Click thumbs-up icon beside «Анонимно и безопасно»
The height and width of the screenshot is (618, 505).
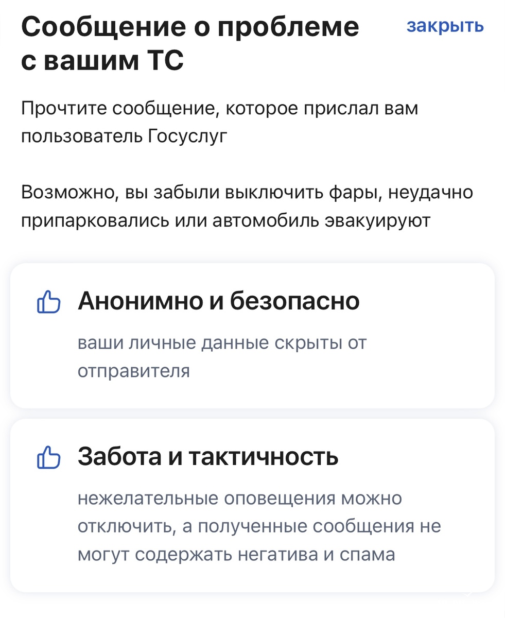pyautogui.click(x=49, y=302)
